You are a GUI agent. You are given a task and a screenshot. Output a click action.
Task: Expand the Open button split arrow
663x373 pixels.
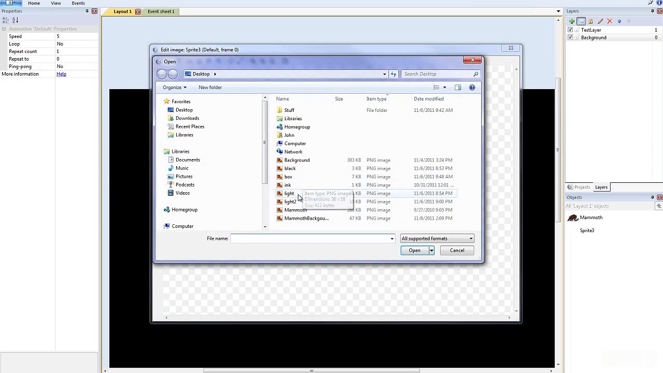431,251
